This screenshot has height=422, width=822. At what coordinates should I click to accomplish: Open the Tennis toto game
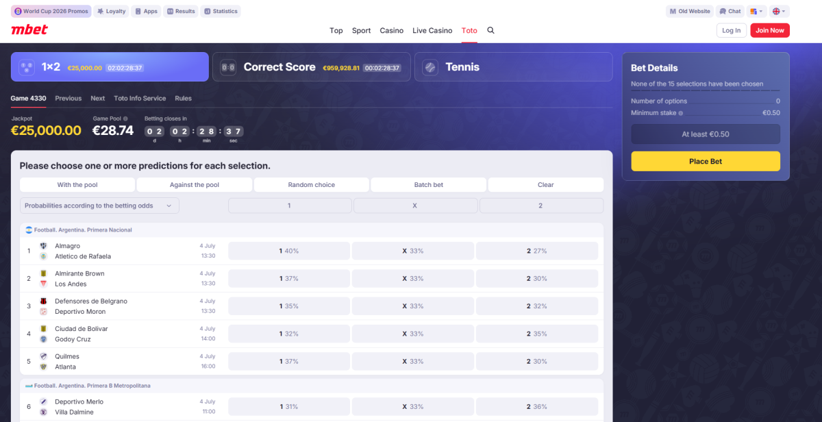(514, 67)
